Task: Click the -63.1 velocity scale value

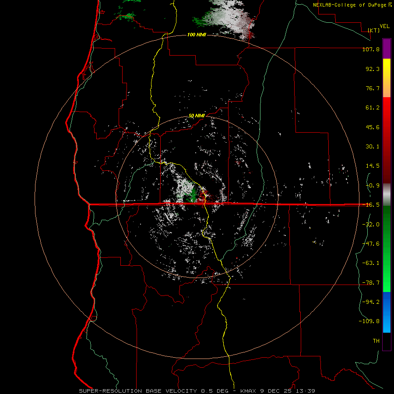Action: [x=371, y=263]
